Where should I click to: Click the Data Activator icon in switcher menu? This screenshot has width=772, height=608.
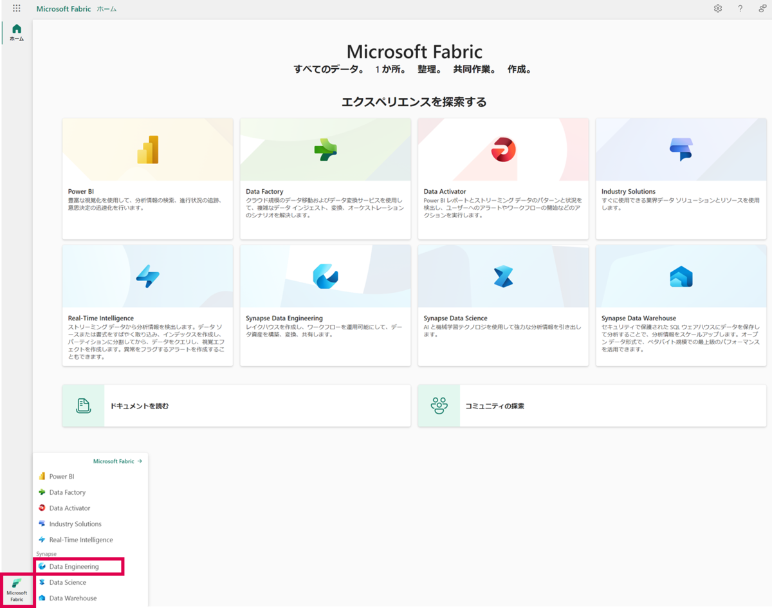[x=42, y=508]
